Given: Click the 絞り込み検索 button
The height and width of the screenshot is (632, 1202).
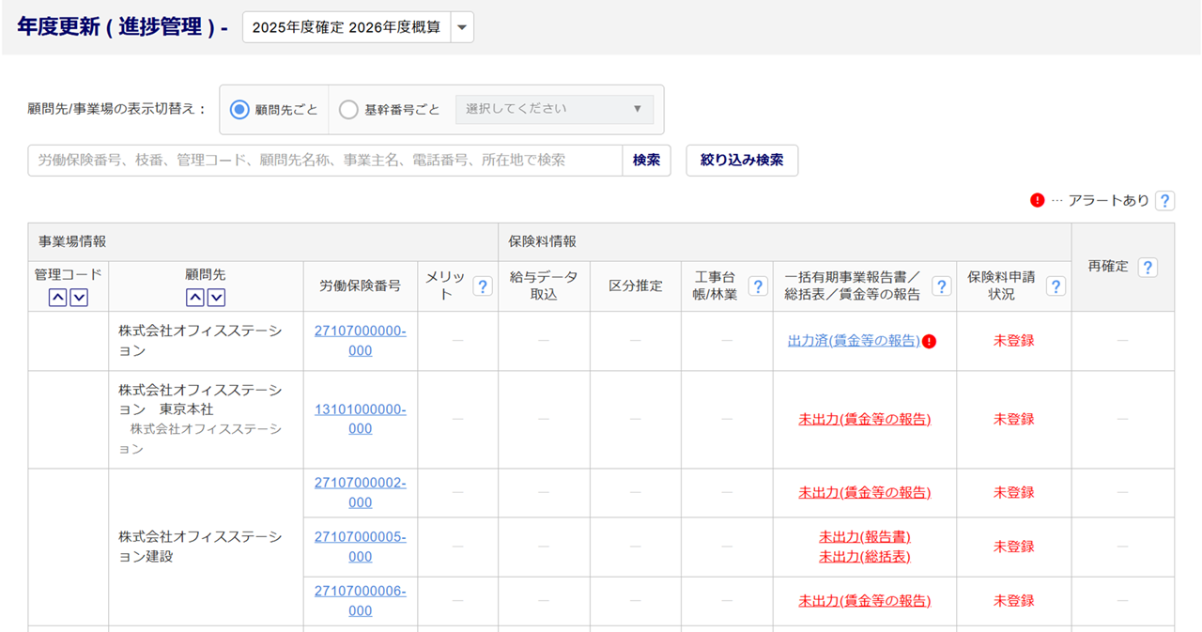Looking at the screenshot, I should pos(742,161).
